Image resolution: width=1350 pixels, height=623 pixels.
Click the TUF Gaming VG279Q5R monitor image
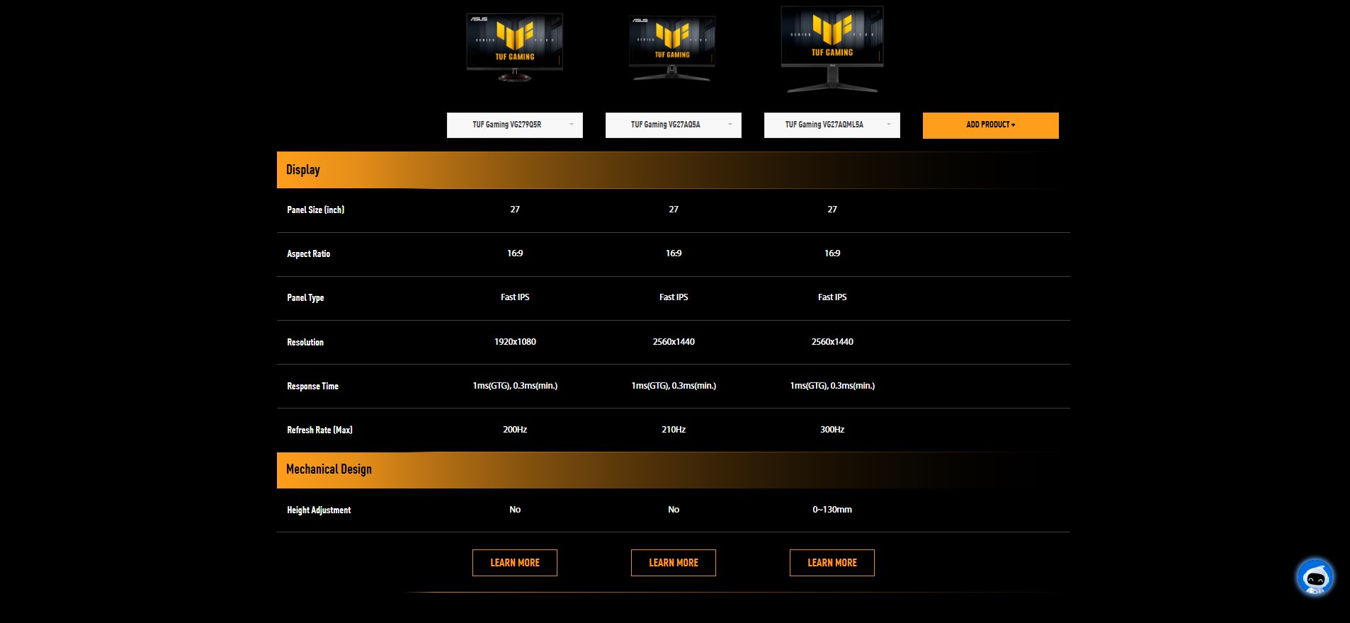[x=515, y=47]
